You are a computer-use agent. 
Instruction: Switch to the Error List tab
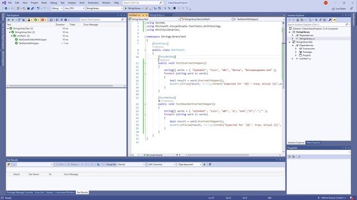tap(39, 193)
